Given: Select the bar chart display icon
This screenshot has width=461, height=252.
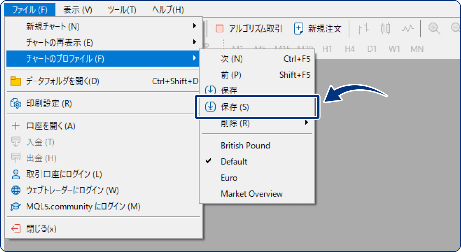Looking at the screenshot, I should tap(363, 28).
